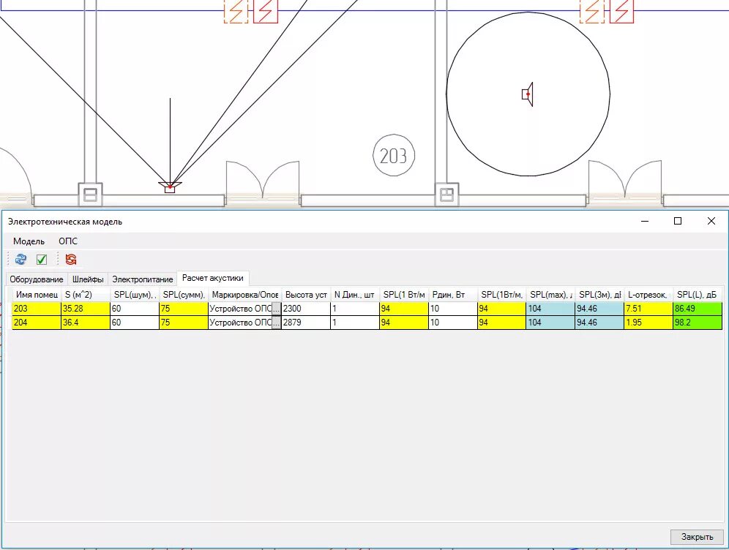
Task: Click the Имя помещ column header
Action: [x=37, y=295]
